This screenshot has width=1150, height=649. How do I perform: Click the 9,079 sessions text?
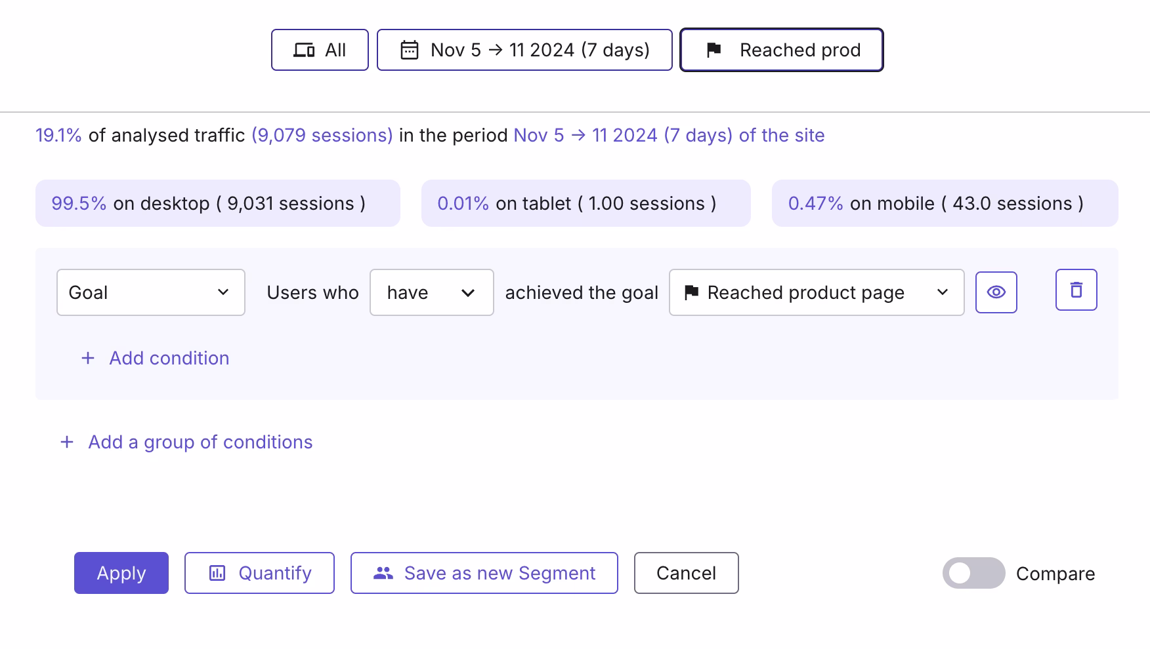click(x=322, y=135)
